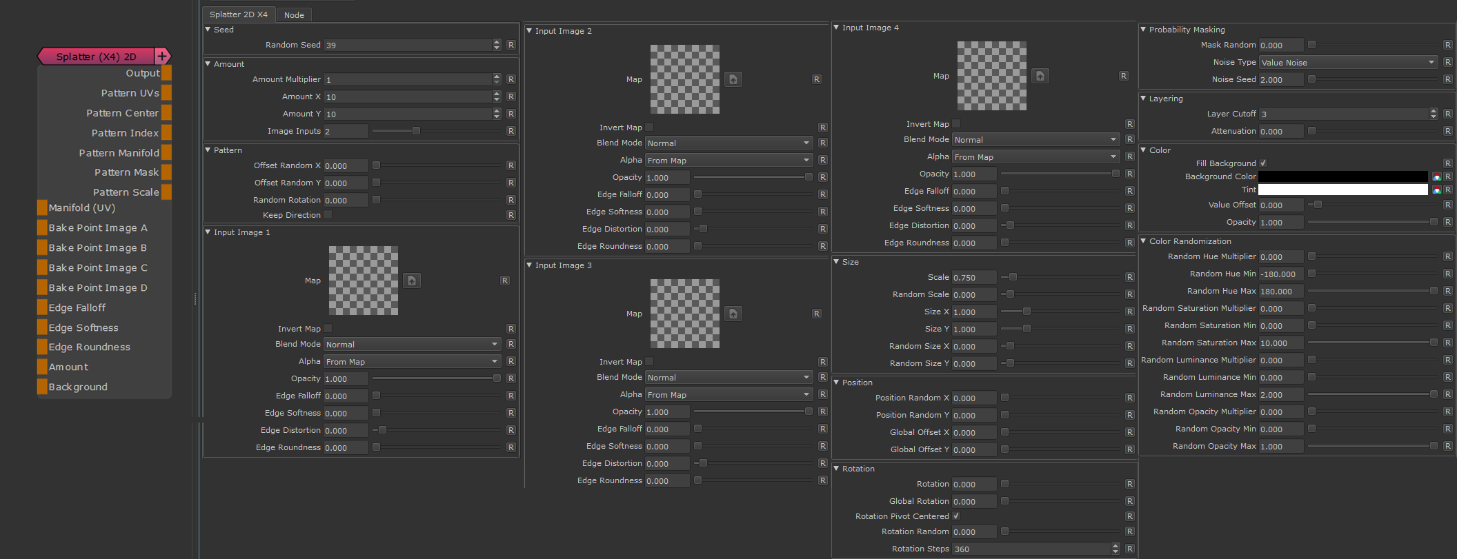This screenshot has width=1457, height=559.
Task: Click the plus icon on Splatter node
Action: (x=162, y=57)
